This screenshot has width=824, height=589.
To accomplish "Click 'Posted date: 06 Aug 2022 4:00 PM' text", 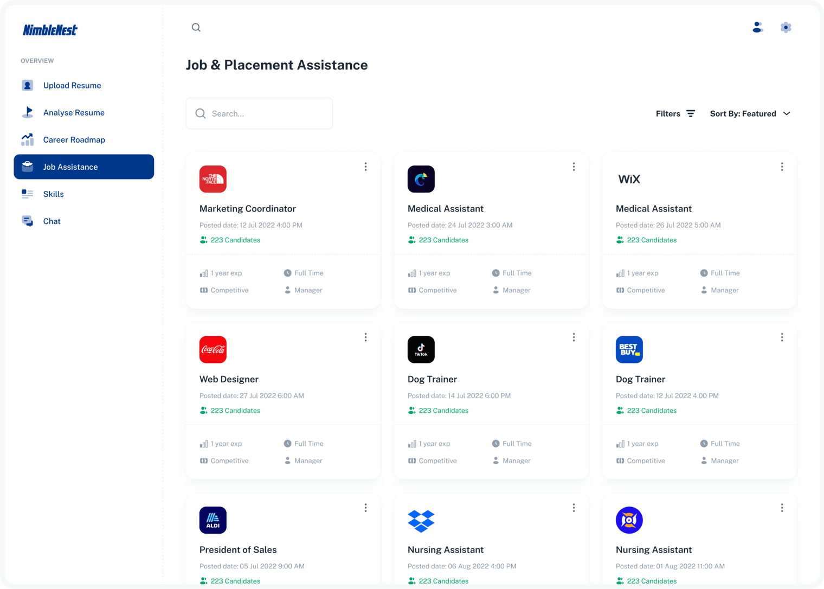I will pos(462,566).
